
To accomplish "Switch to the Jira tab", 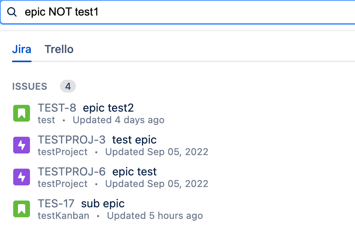I will (22, 49).
